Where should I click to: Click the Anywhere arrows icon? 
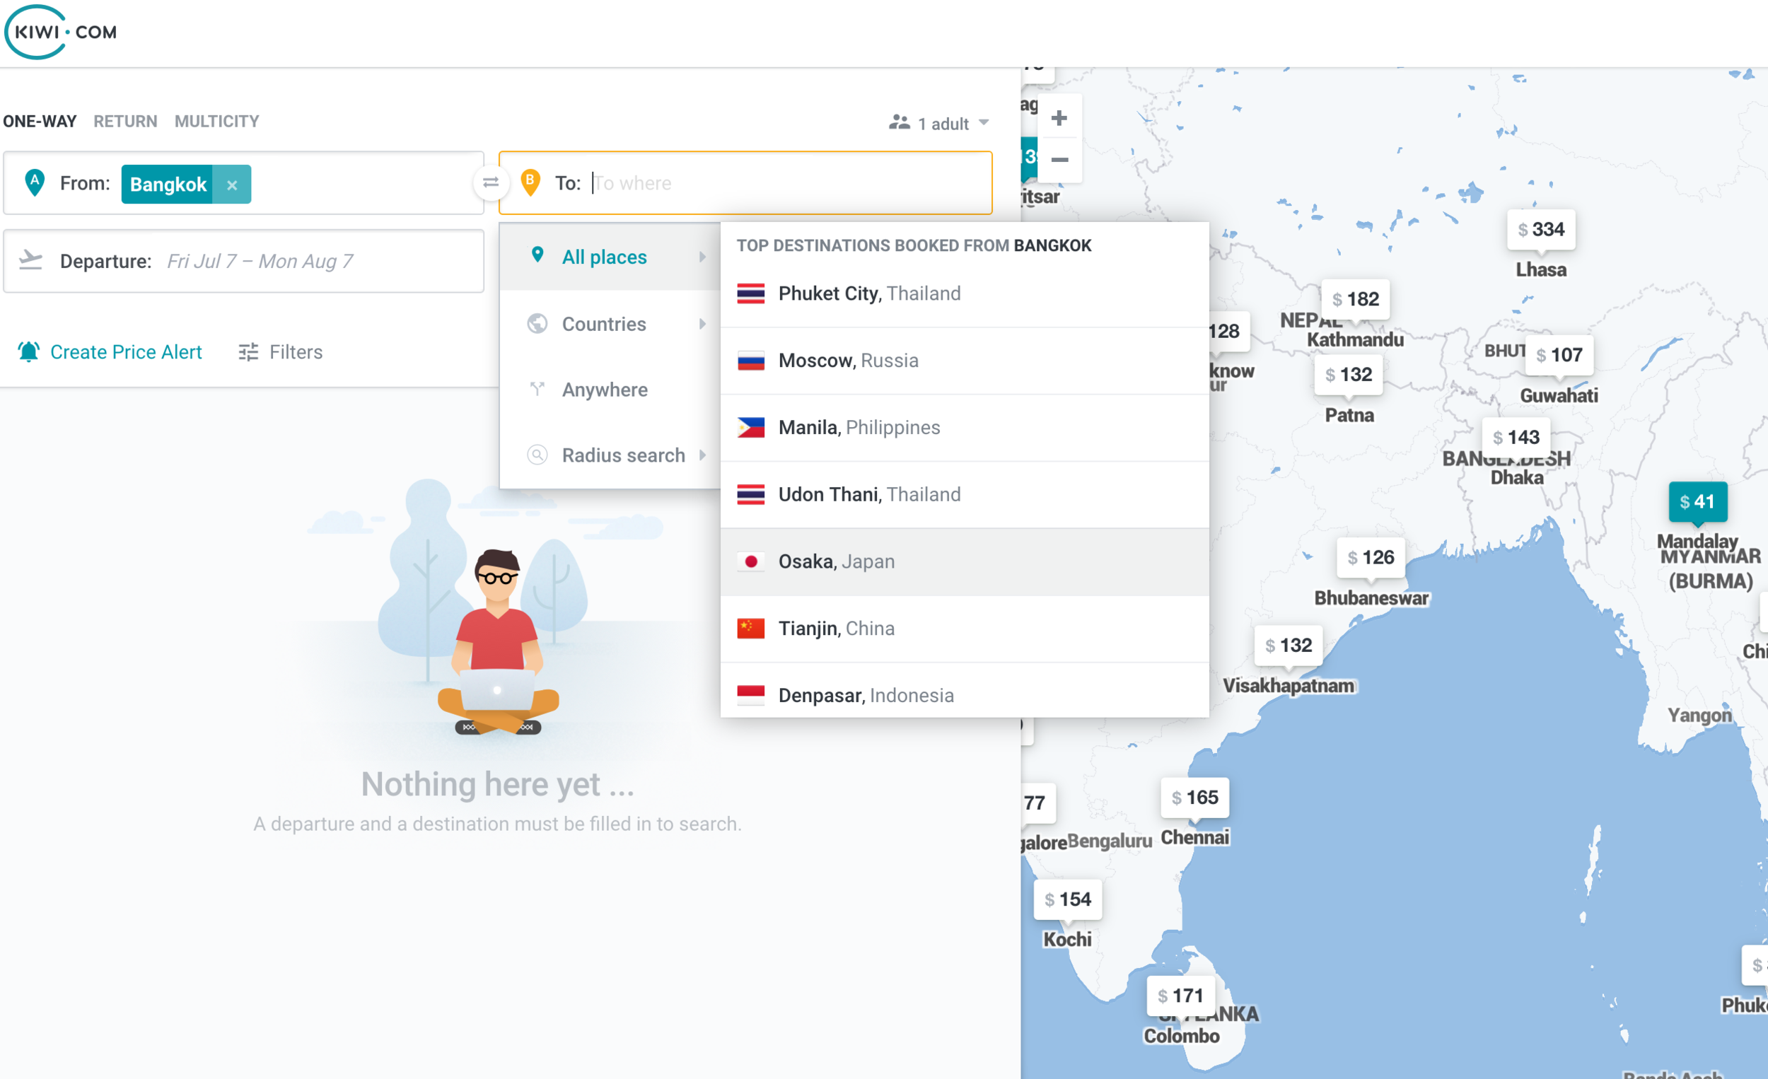click(x=537, y=389)
